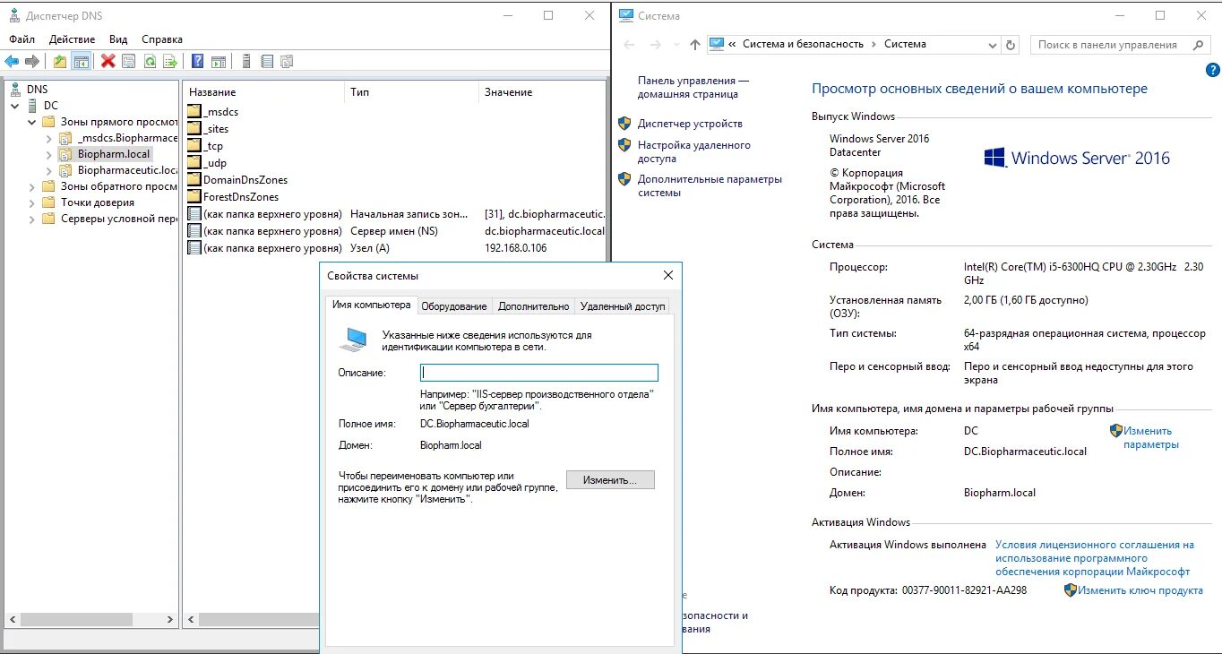Click the Back arrow in DNS Manager toolbar
Image resolution: width=1222 pixels, height=654 pixels.
point(12,61)
